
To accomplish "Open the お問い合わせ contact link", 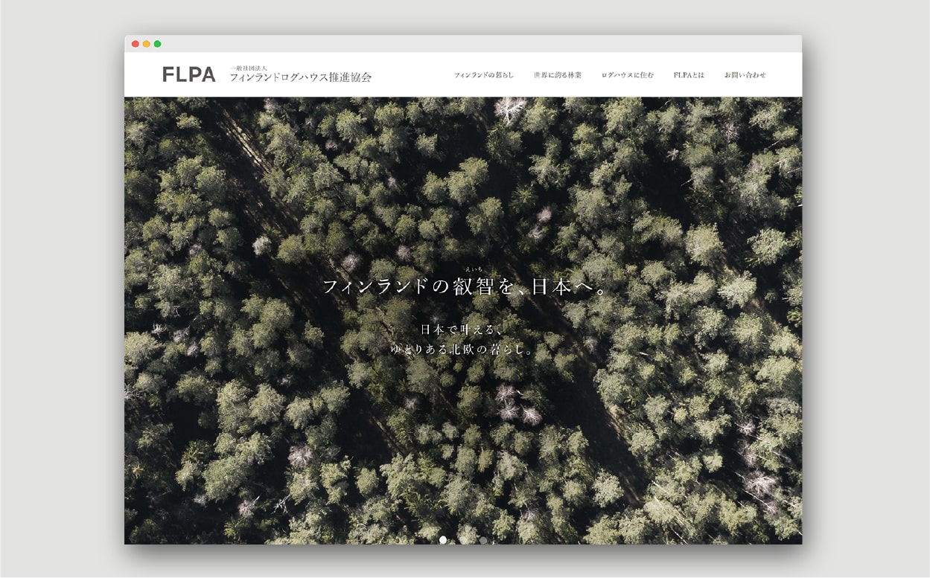I will (745, 75).
